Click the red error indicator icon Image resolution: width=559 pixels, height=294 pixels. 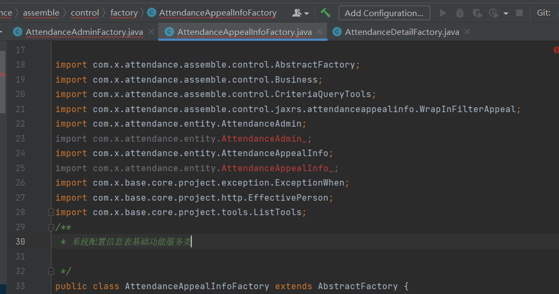(556, 50)
